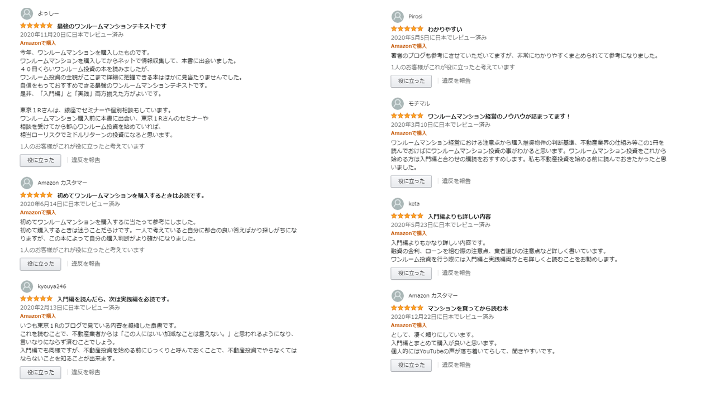Viewport: 715px width, 402px height.
Task: Mark よっしー's review as 役に立った
Action: coord(40,160)
